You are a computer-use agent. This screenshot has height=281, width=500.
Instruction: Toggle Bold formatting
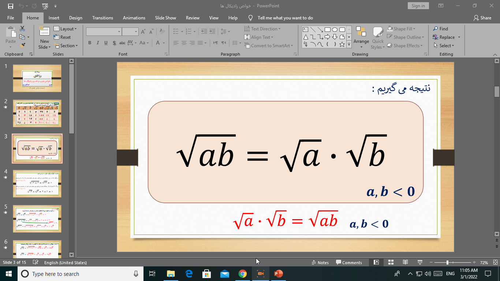pyautogui.click(x=90, y=43)
